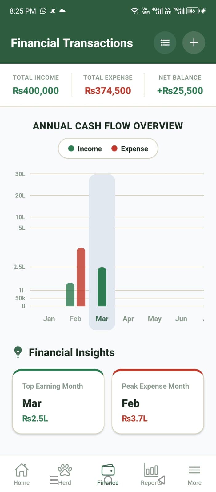
Task: Select the Feb month on the chart
Action: [75, 319]
